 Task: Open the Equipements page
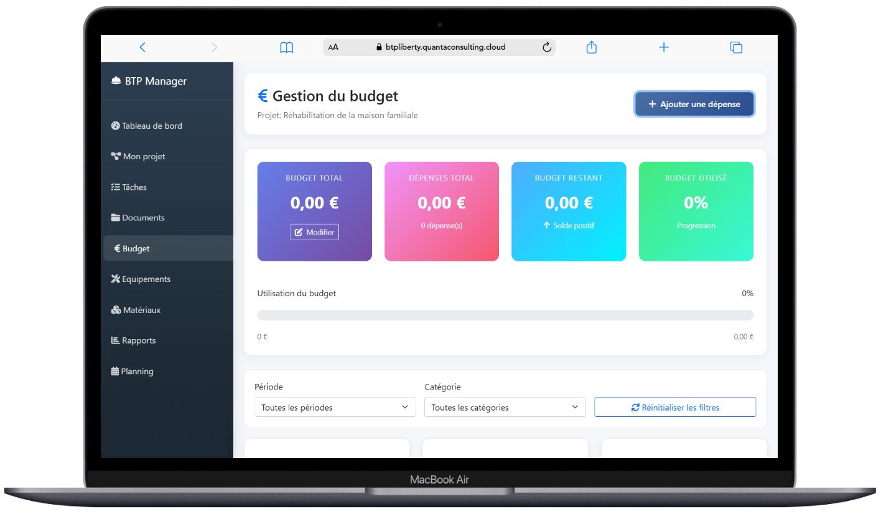click(x=146, y=279)
